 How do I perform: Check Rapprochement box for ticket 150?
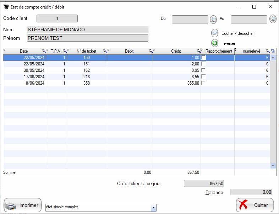[x=203, y=58]
